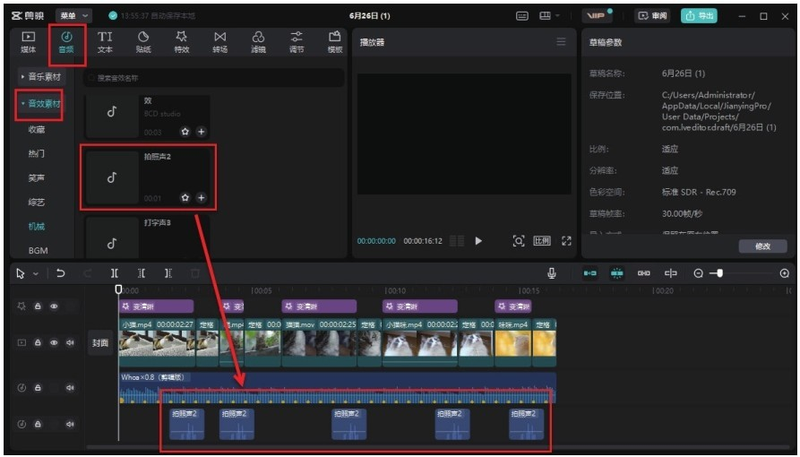Lock the main video track
Image resolution: width=800 pixels, height=457 pixels.
(38, 342)
